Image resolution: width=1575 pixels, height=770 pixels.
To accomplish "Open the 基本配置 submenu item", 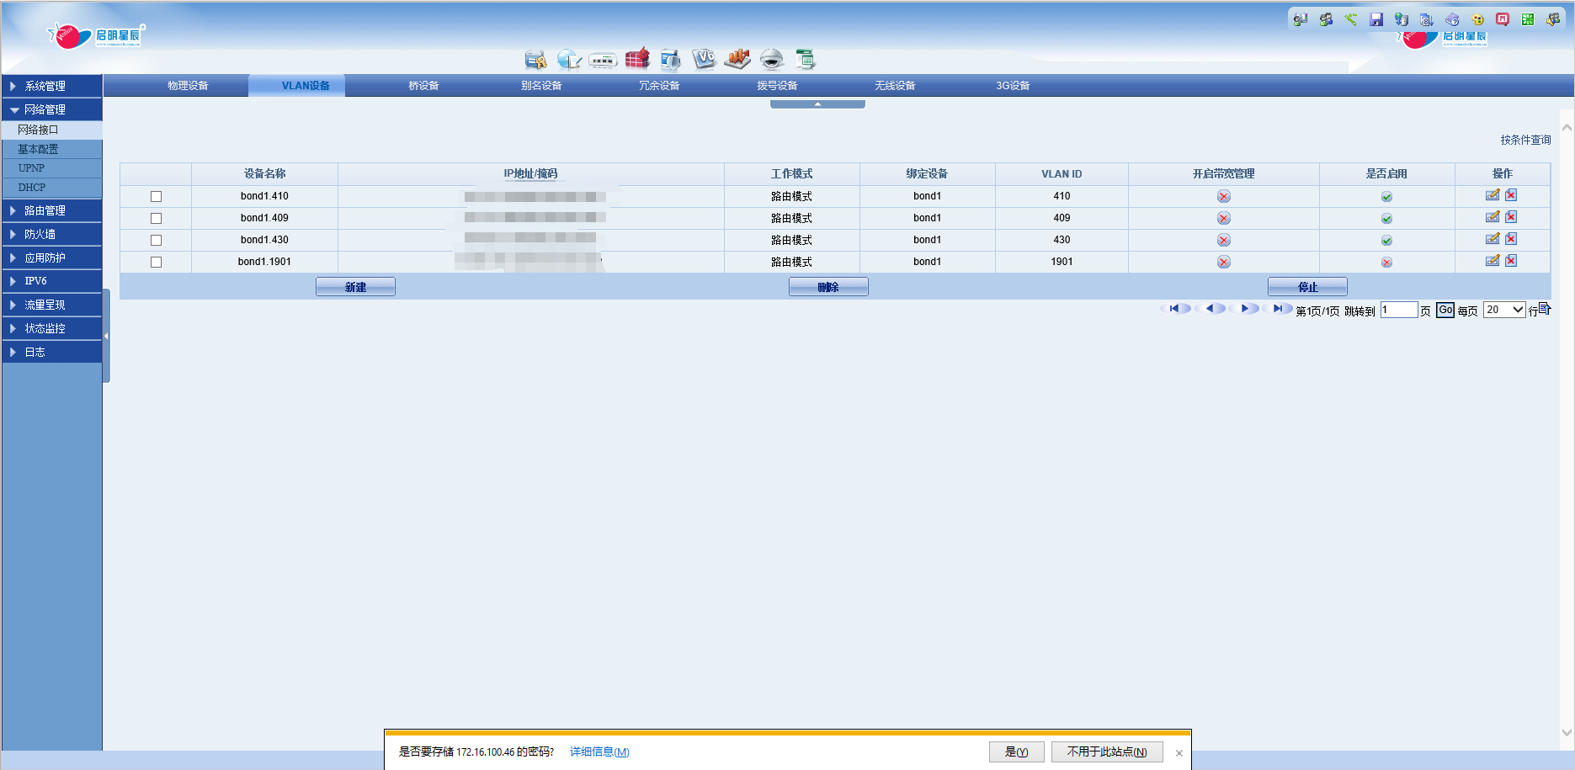I will click(52, 149).
